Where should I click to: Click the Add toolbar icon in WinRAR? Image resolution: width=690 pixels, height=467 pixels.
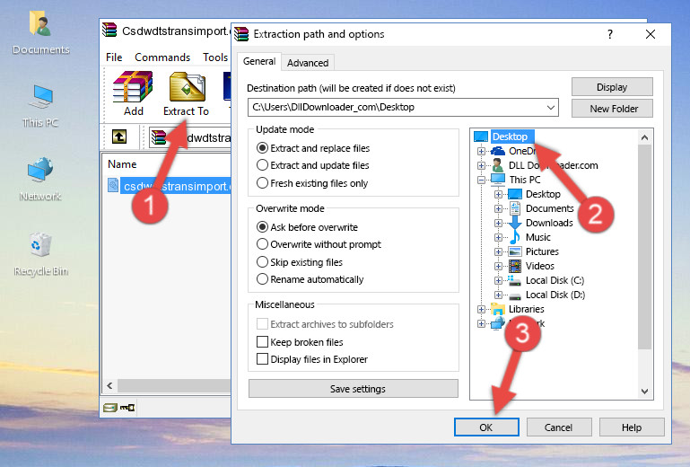pyautogui.click(x=133, y=93)
